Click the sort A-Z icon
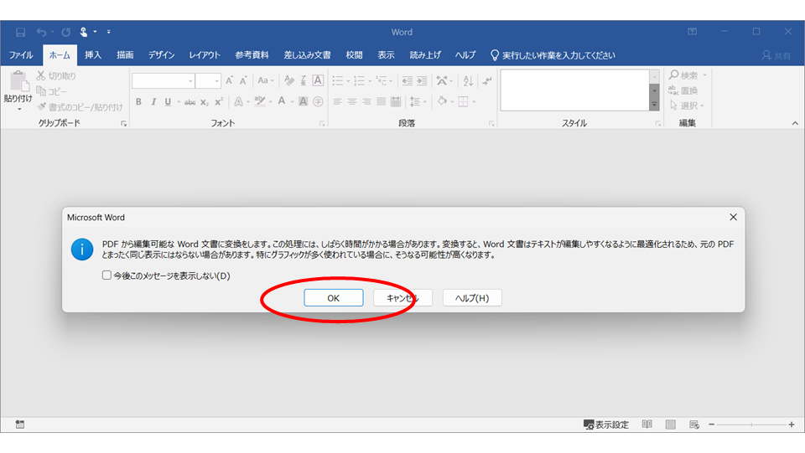Screen dimensions: 805x453 pyautogui.click(x=468, y=80)
